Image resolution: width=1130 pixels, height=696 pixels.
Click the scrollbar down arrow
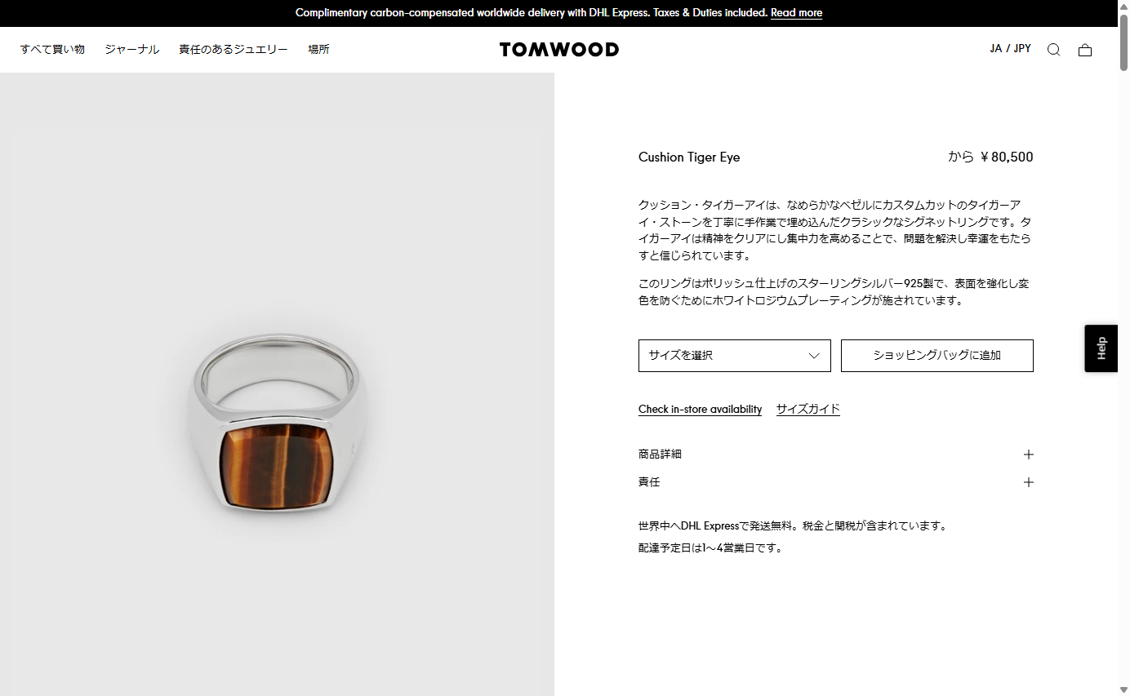point(1123,690)
